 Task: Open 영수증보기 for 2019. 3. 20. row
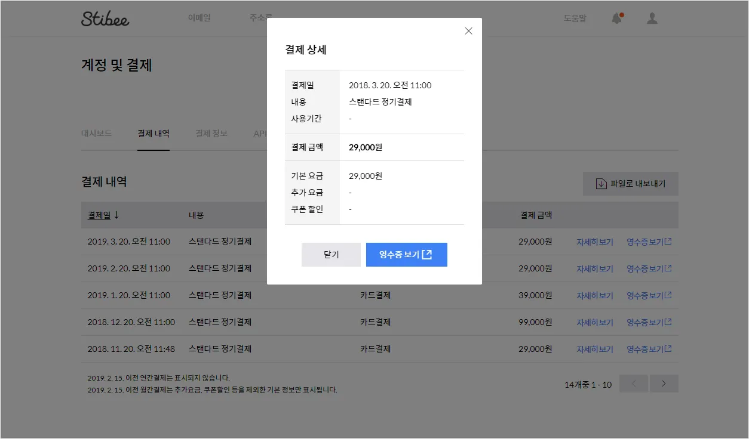click(x=649, y=242)
